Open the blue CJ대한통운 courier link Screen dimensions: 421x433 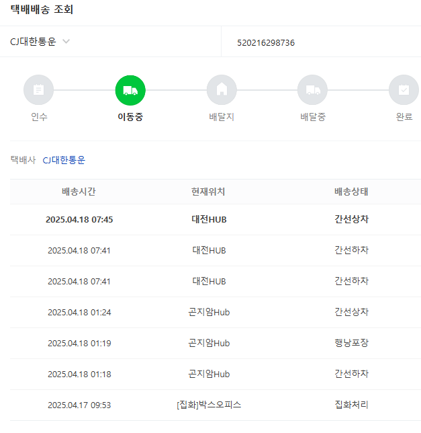[64, 160]
